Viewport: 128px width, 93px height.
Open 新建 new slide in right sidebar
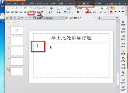click(x=123, y=23)
